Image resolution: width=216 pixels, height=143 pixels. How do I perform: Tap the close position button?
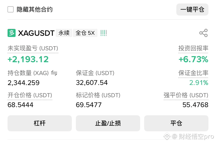pyautogui.click(x=176, y=123)
